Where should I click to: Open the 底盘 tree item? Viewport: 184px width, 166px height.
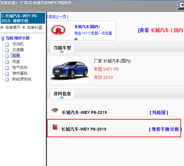tap(16, 61)
